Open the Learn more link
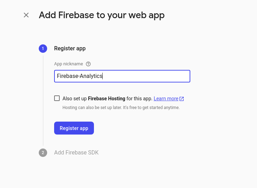The height and width of the screenshot is (188, 257). (166, 99)
